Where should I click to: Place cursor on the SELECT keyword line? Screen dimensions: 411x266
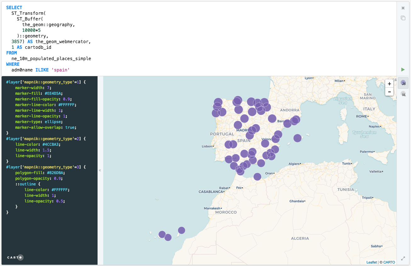(14, 8)
